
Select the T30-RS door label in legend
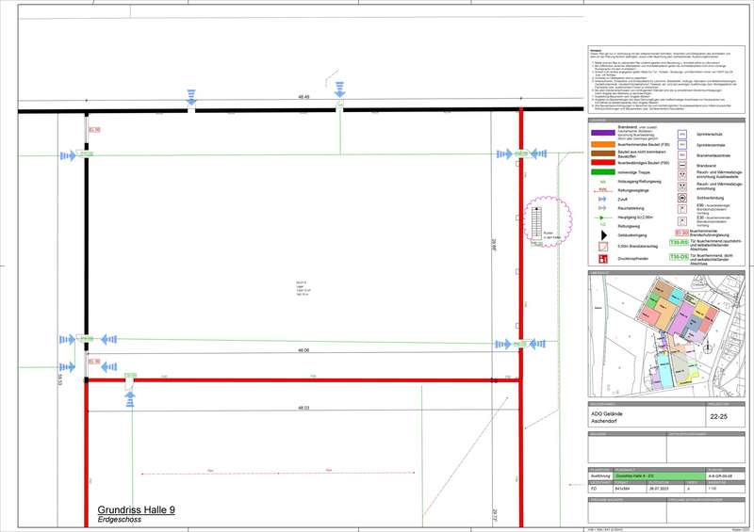678,242
